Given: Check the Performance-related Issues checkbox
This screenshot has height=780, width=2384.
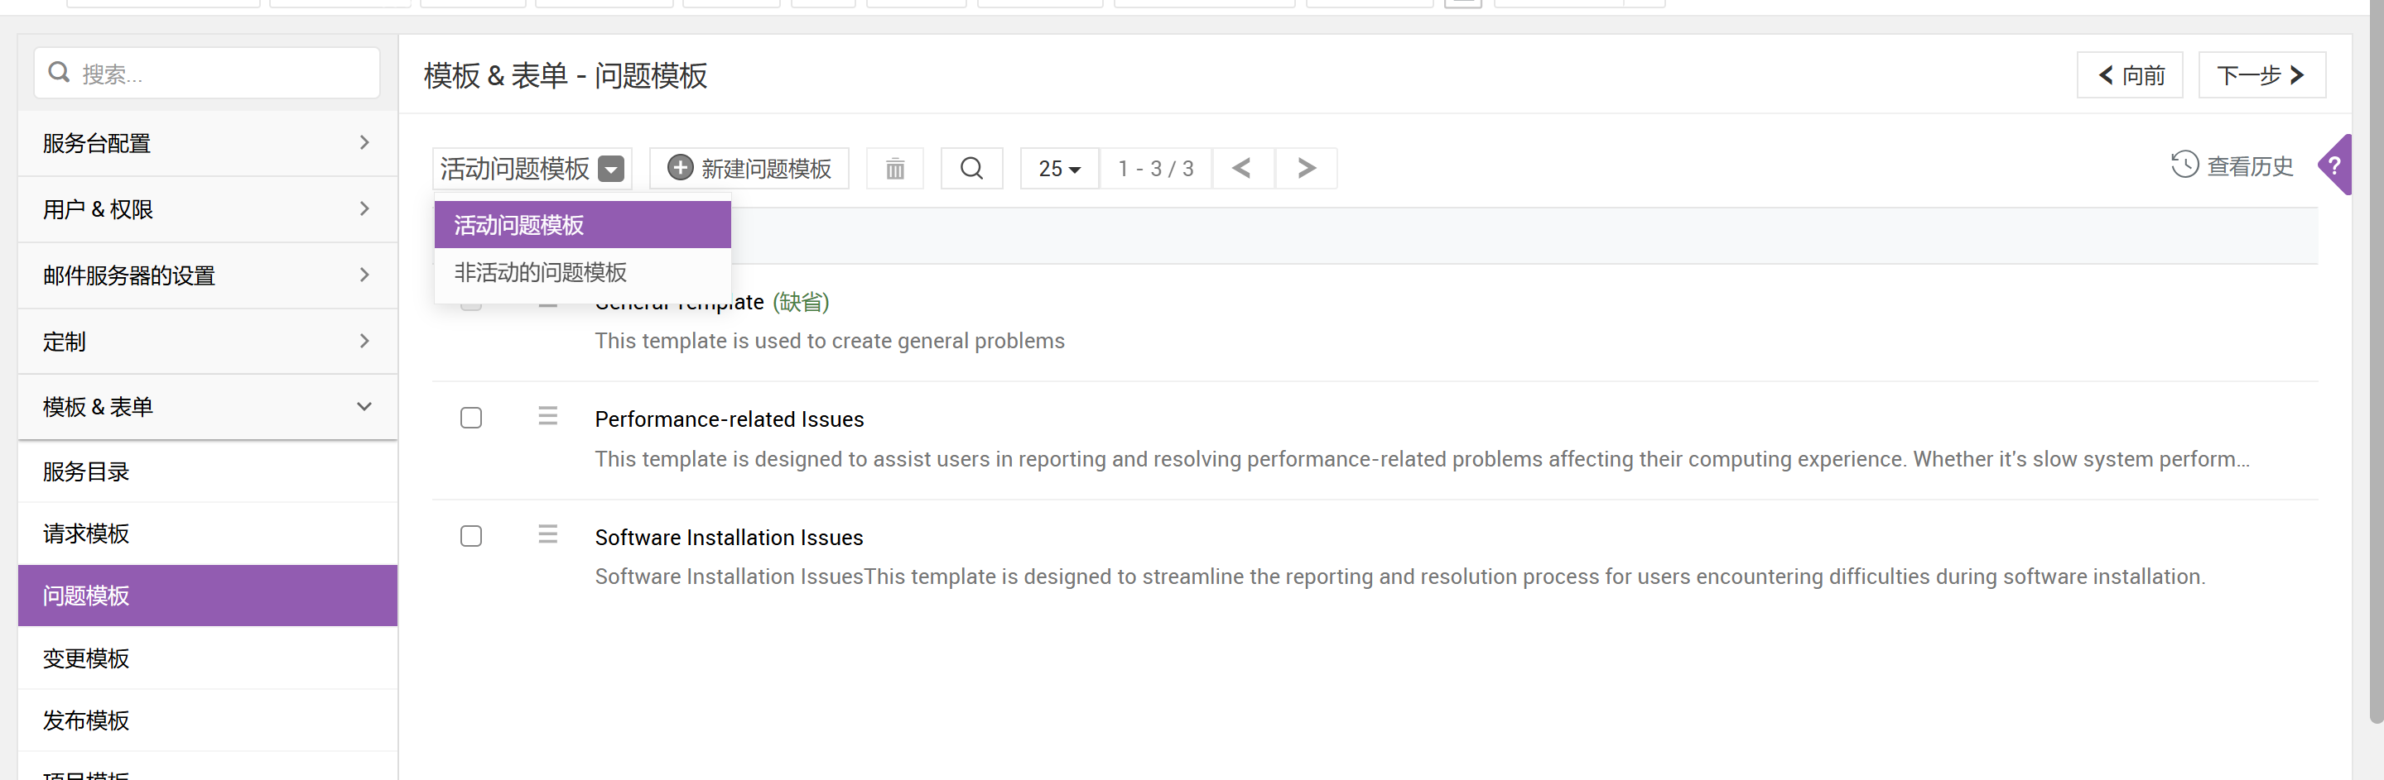Looking at the screenshot, I should pos(471,418).
